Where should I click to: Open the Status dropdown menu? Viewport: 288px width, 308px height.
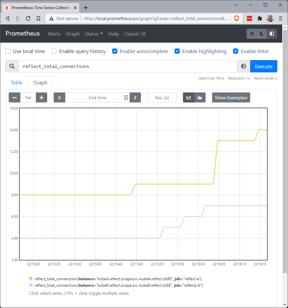[93, 34]
